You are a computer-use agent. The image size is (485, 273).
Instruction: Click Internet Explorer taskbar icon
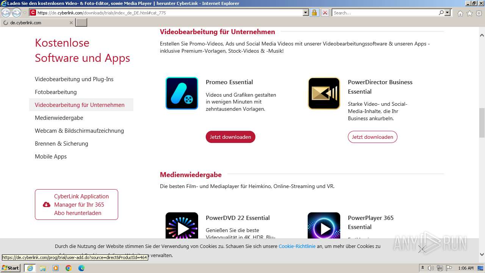coord(30,268)
